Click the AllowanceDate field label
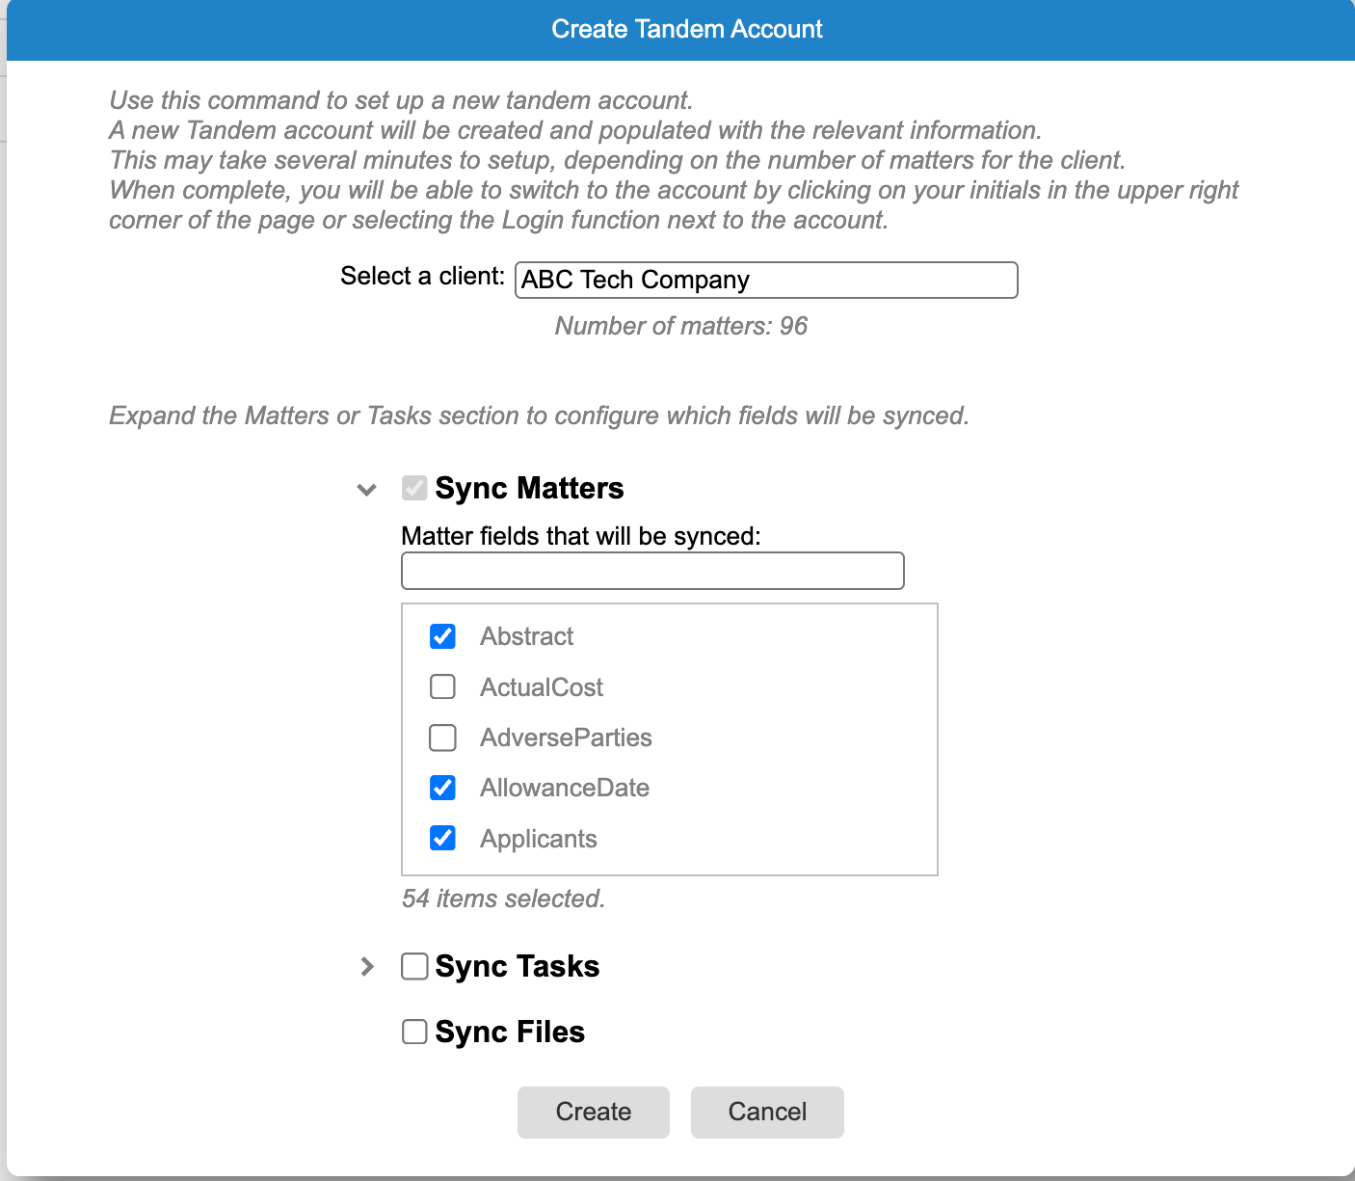1355x1181 pixels. coord(565,788)
